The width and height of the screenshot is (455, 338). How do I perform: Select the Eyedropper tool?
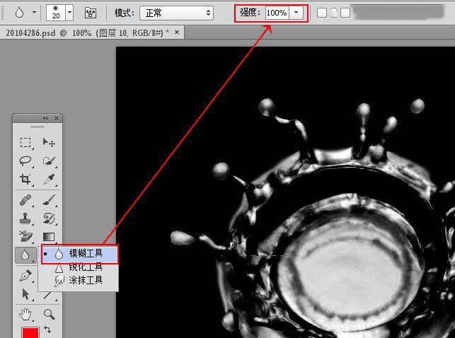point(48,180)
